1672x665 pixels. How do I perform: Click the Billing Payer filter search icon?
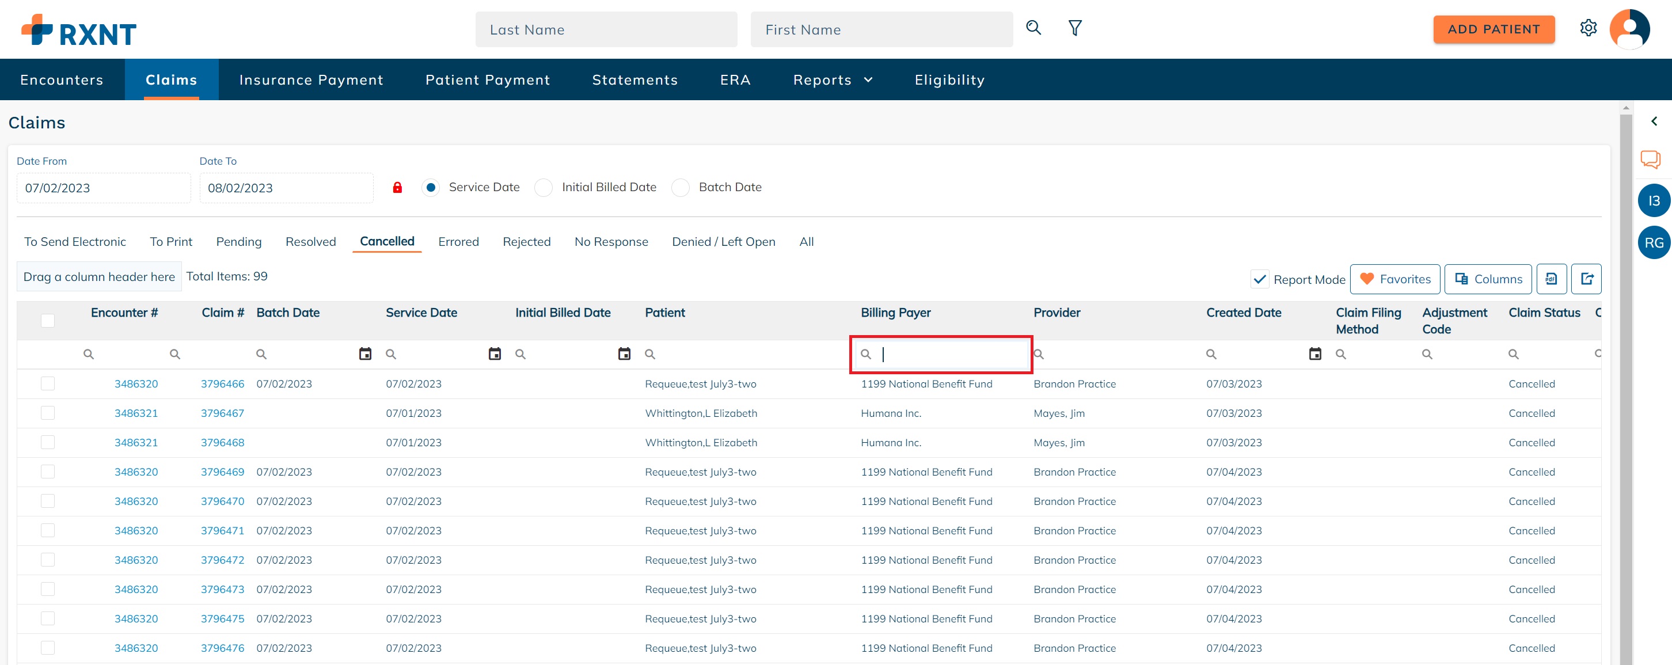click(866, 354)
